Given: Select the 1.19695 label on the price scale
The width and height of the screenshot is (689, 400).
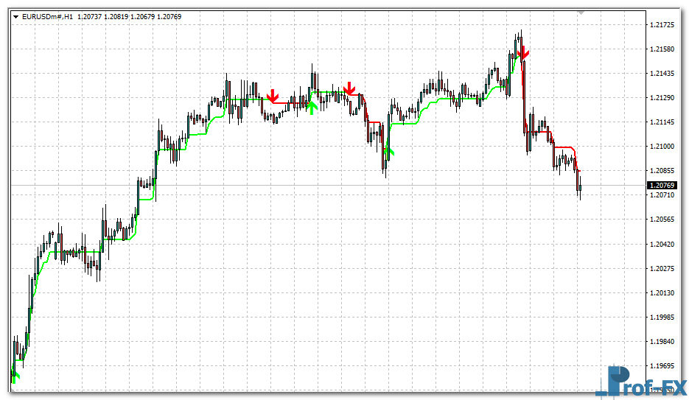Looking at the screenshot, I should (x=663, y=365).
